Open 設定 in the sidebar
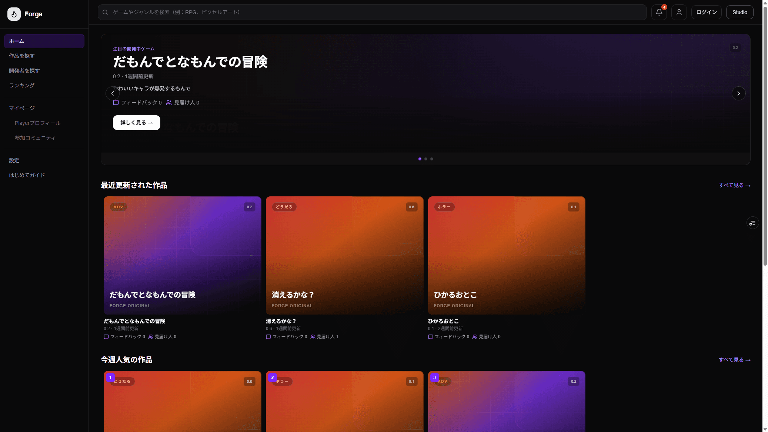Image resolution: width=768 pixels, height=432 pixels. click(44, 160)
